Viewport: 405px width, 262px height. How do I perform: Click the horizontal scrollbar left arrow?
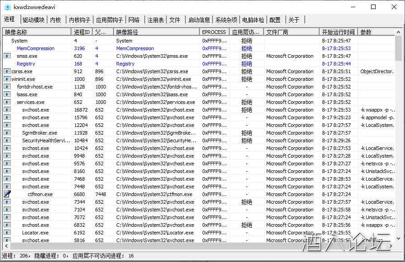pos(6,246)
